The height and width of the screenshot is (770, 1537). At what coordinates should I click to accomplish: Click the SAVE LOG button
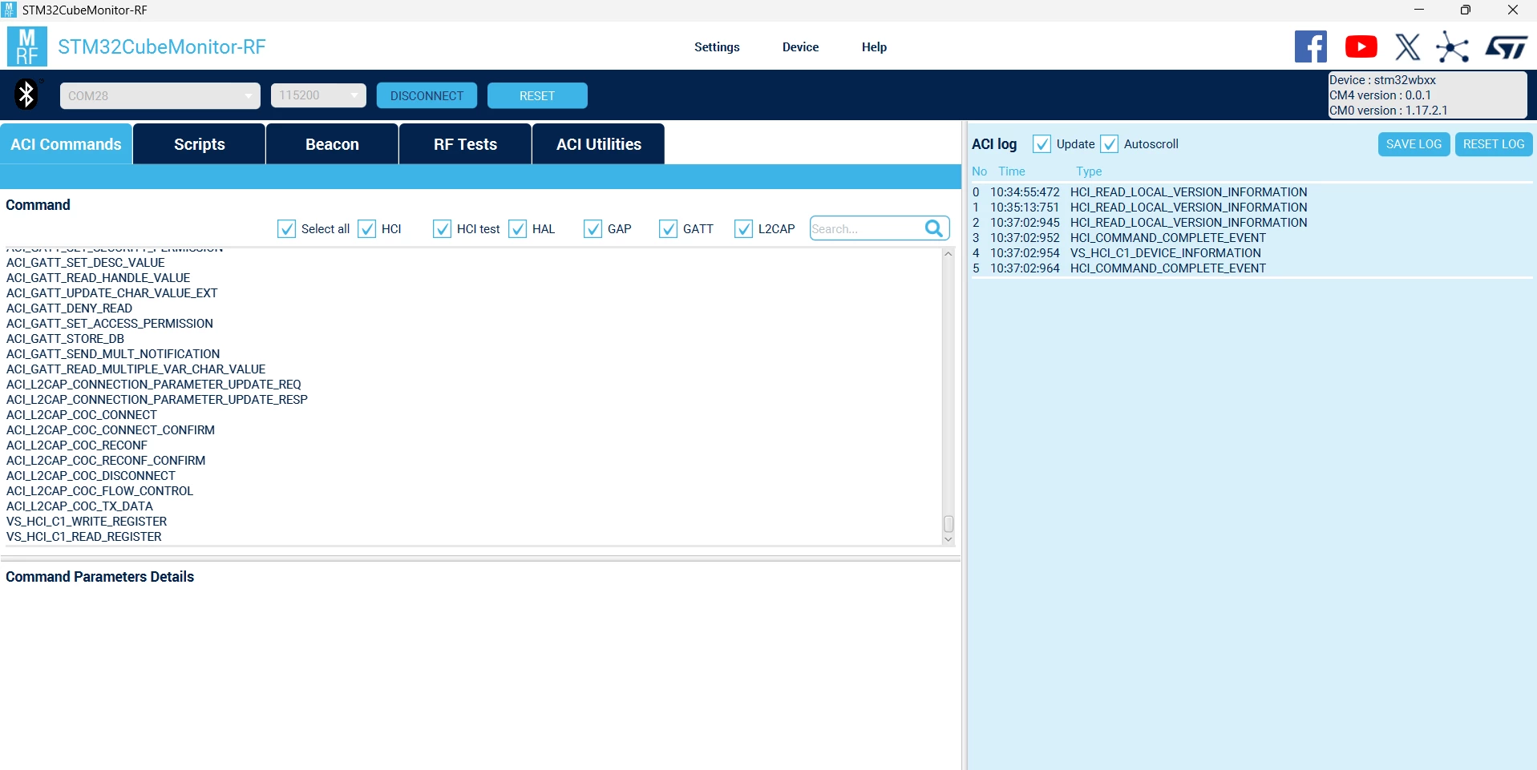tap(1414, 144)
